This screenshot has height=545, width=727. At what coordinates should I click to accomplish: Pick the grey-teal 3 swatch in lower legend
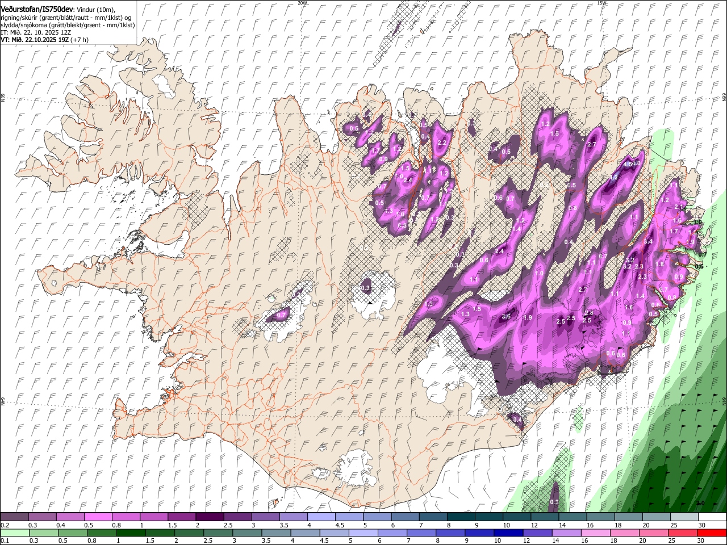(x=248, y=533)
